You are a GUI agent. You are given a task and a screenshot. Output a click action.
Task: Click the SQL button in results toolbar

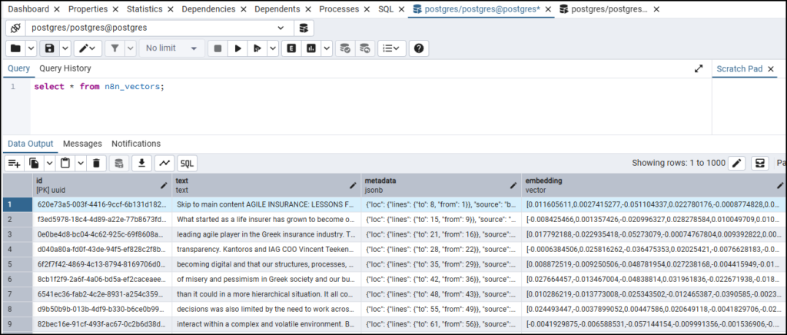click(x=188, y=163)
